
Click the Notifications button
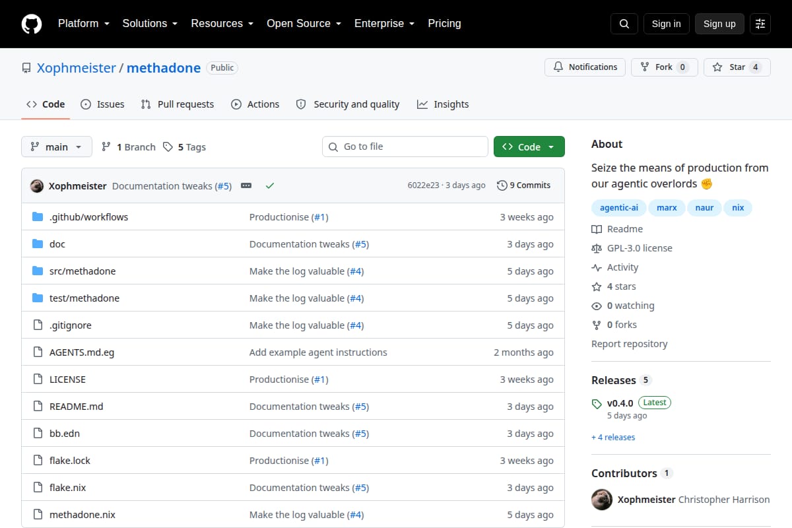click(585, 67)
